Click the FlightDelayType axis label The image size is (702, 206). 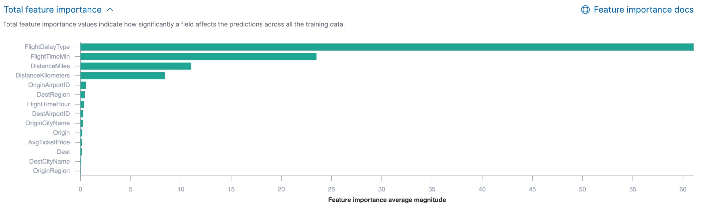pos(46,47)
